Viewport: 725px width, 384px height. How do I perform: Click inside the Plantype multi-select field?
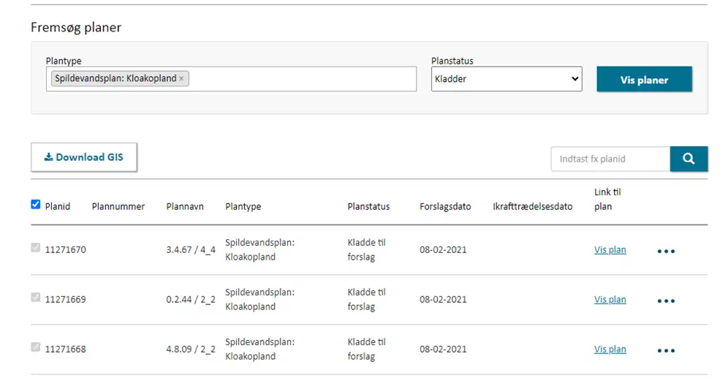[300, 79]
